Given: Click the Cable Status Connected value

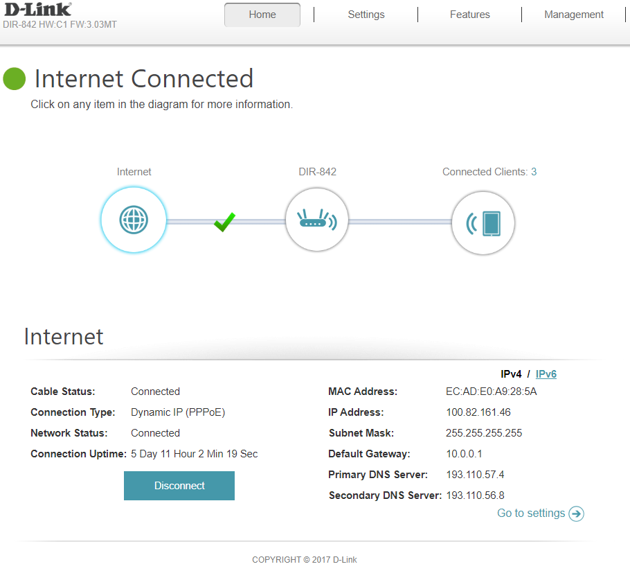Looking at the screenshot, I should (156, 392).
